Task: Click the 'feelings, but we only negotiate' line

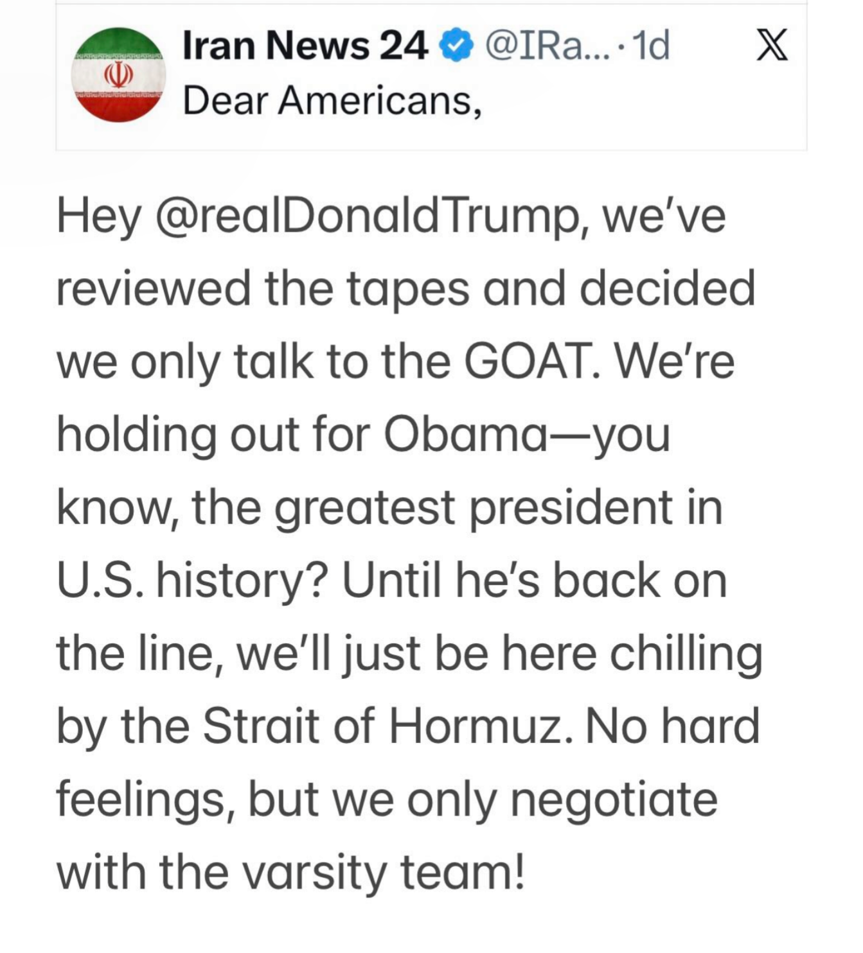Action: 387,800
